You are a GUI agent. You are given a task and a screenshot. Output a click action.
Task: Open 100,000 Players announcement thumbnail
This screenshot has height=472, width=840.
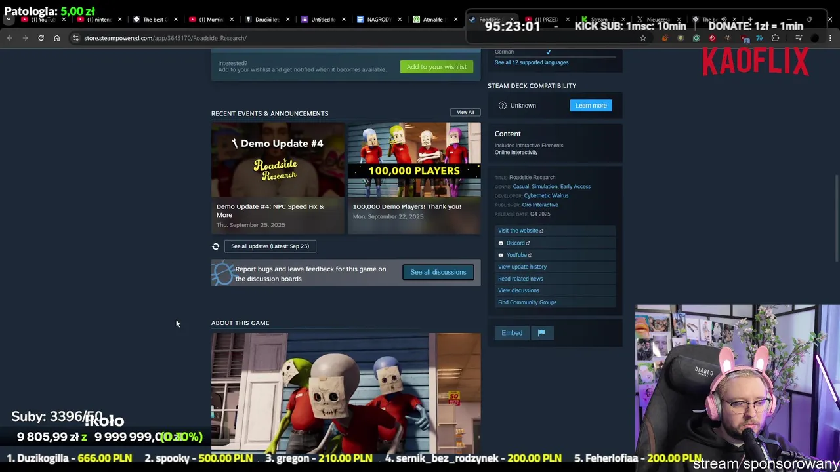coord(414,159)
